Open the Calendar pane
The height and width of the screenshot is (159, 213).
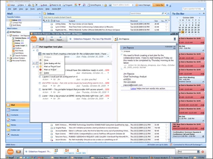click(x=18, y=110)
